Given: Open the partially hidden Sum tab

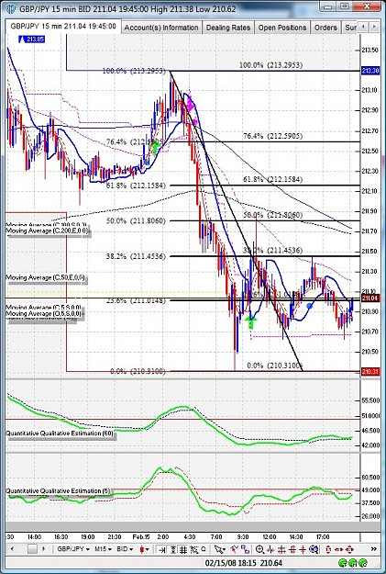Looking at the screenshot, I should (x=349, y=28).
